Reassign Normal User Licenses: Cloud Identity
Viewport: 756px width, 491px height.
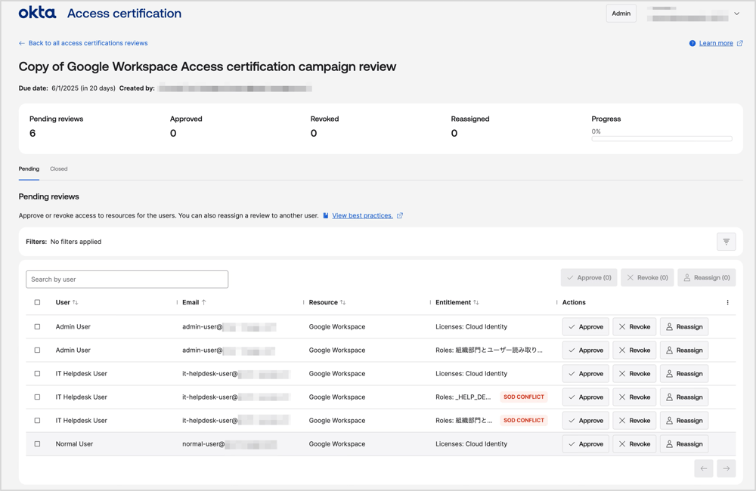pos(683,443)
